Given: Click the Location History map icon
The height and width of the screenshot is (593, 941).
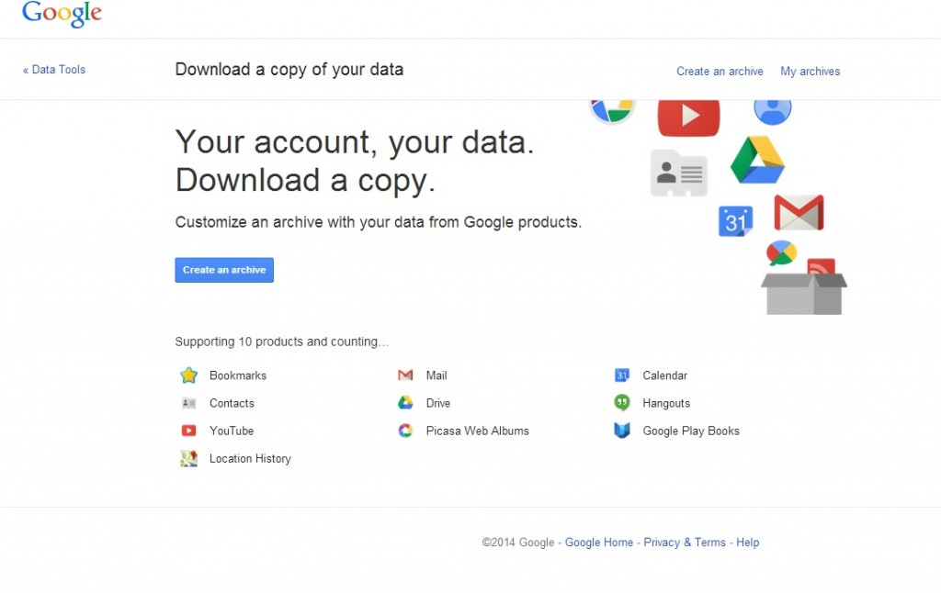Looking at the screenshot, I should pos(189,459).
